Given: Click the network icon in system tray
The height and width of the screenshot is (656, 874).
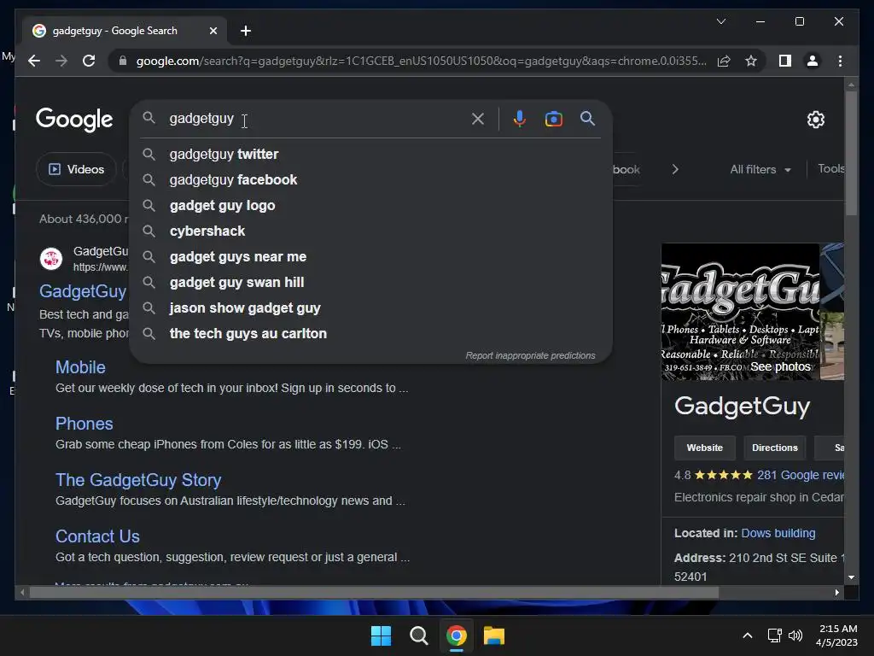Looking at the screenshot, I should click(774, 635).
